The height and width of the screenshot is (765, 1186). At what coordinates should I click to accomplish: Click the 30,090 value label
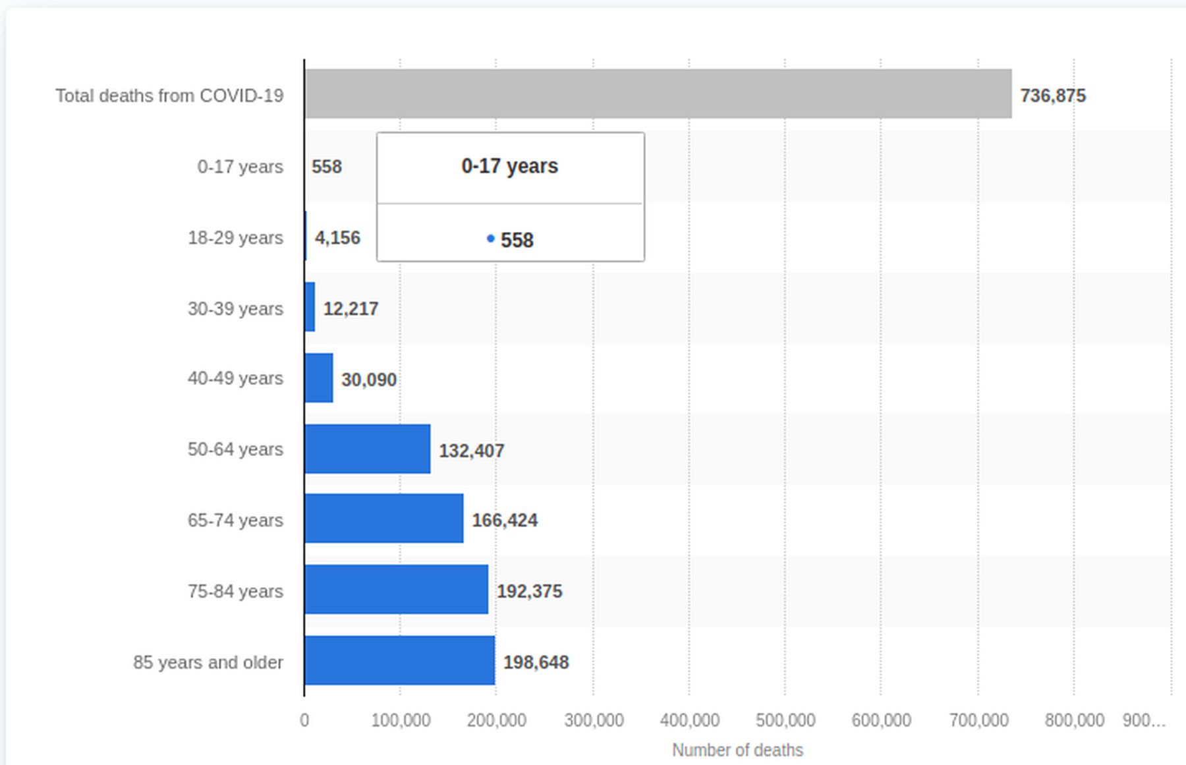(369, 380)
